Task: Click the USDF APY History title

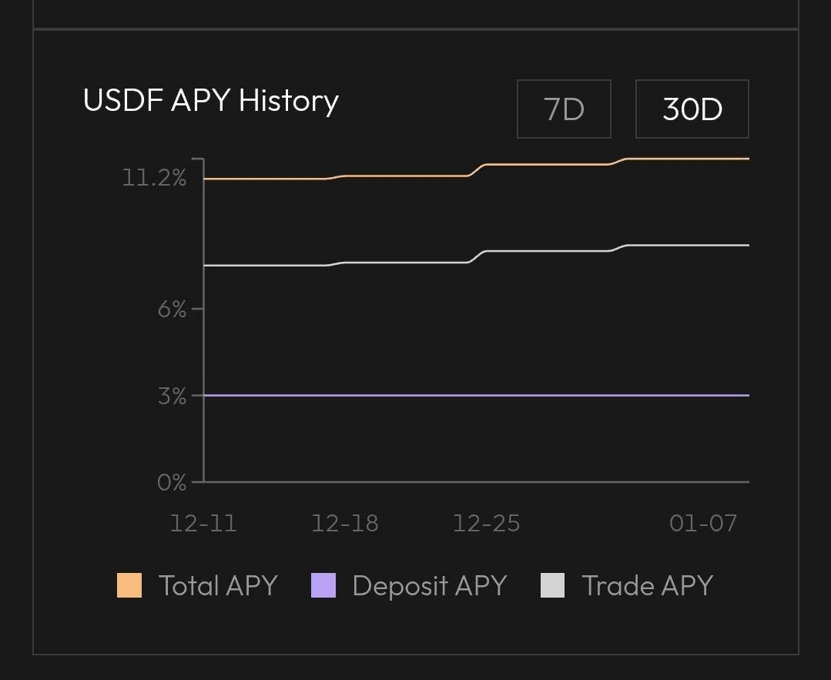Action: pyautogui.click(x=211, y=101)
